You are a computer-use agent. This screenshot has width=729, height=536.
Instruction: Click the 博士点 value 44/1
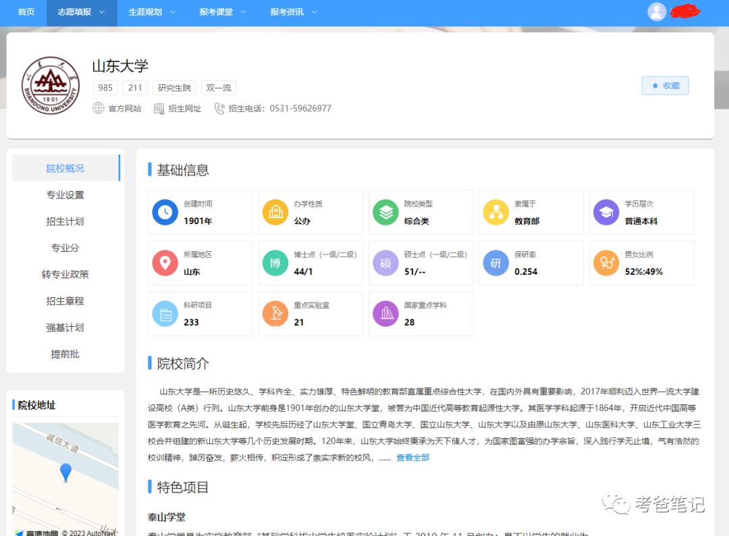tap(303, 271)
